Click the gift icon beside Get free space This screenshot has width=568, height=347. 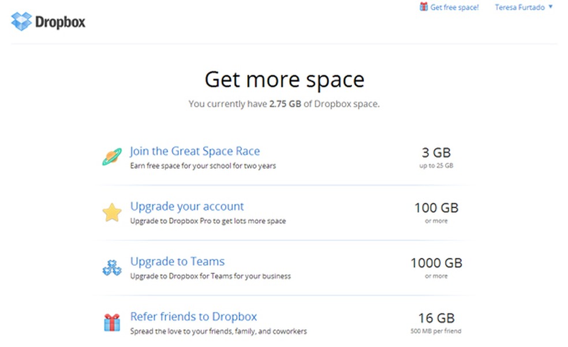point(424,7)
